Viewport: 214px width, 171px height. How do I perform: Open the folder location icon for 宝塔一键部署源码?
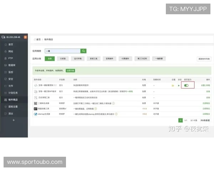coord(173,85)
